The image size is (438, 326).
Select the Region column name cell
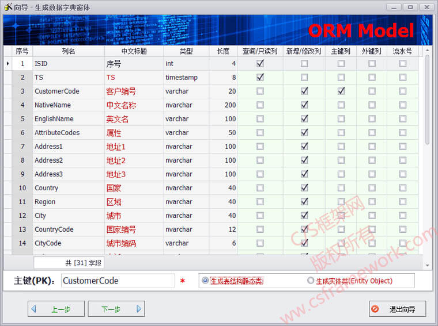click(69, 202)
